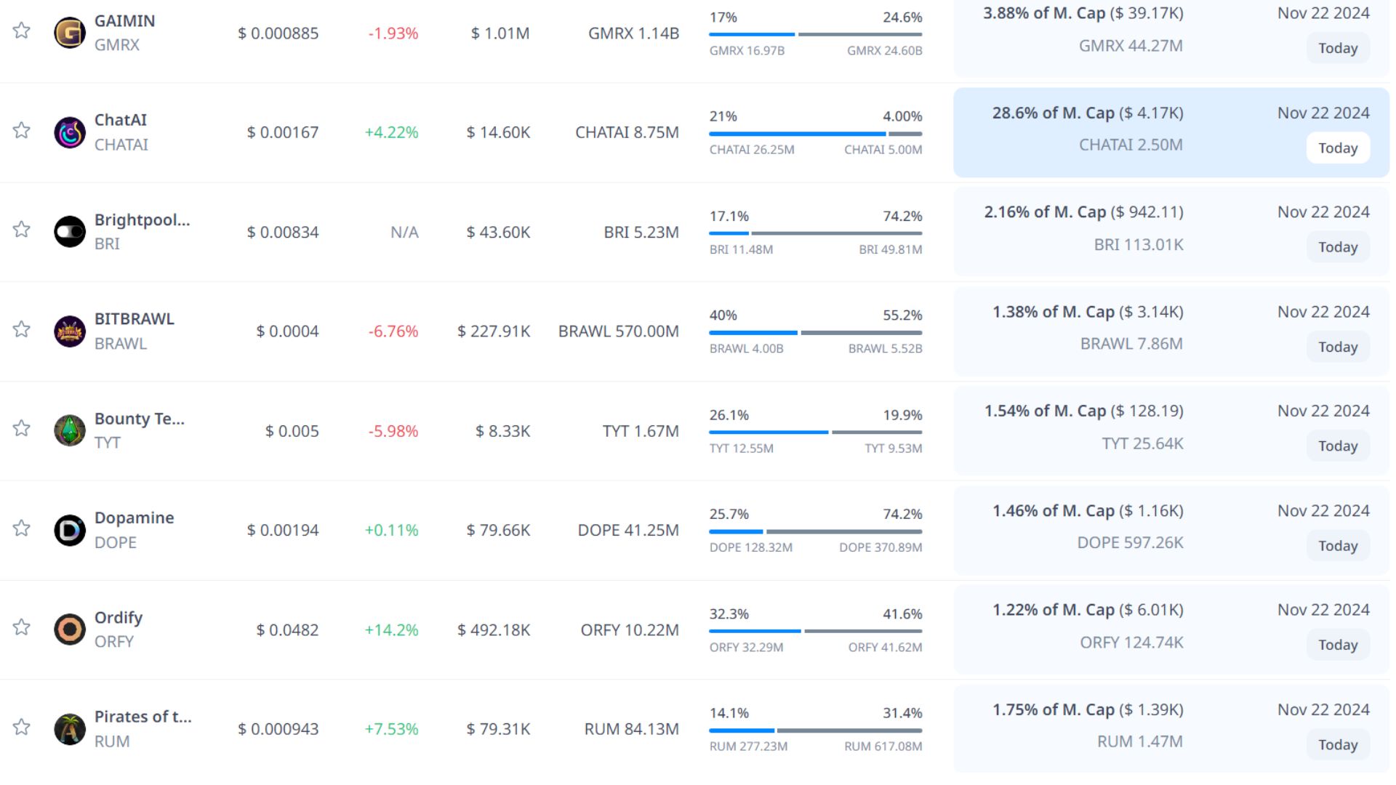The width and height of the screenshot is (1396, 785).
Task: Click ChatAI unlock progress bar
Action: click(815, 134)
